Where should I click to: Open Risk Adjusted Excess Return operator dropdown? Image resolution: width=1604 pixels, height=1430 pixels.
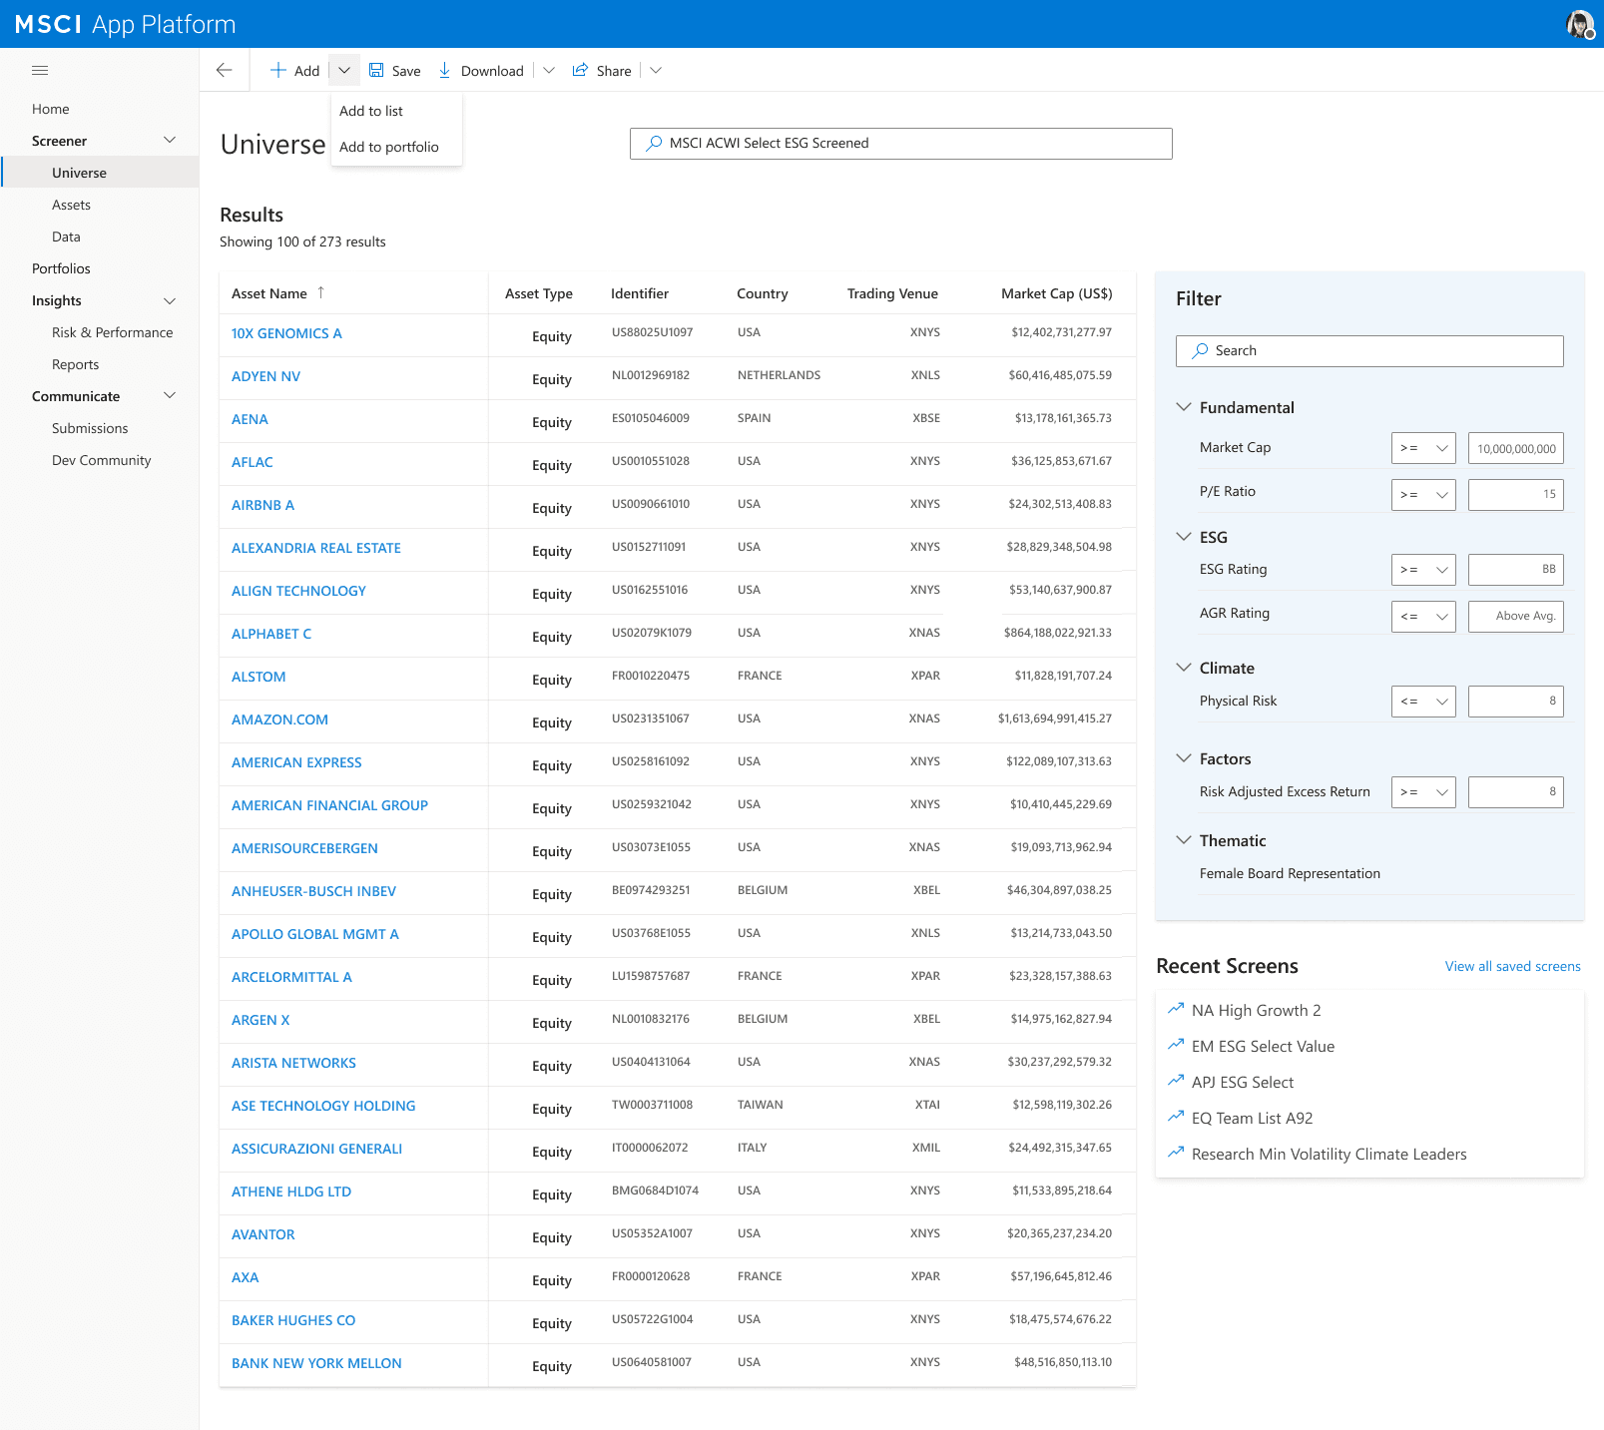[1423, 792]
